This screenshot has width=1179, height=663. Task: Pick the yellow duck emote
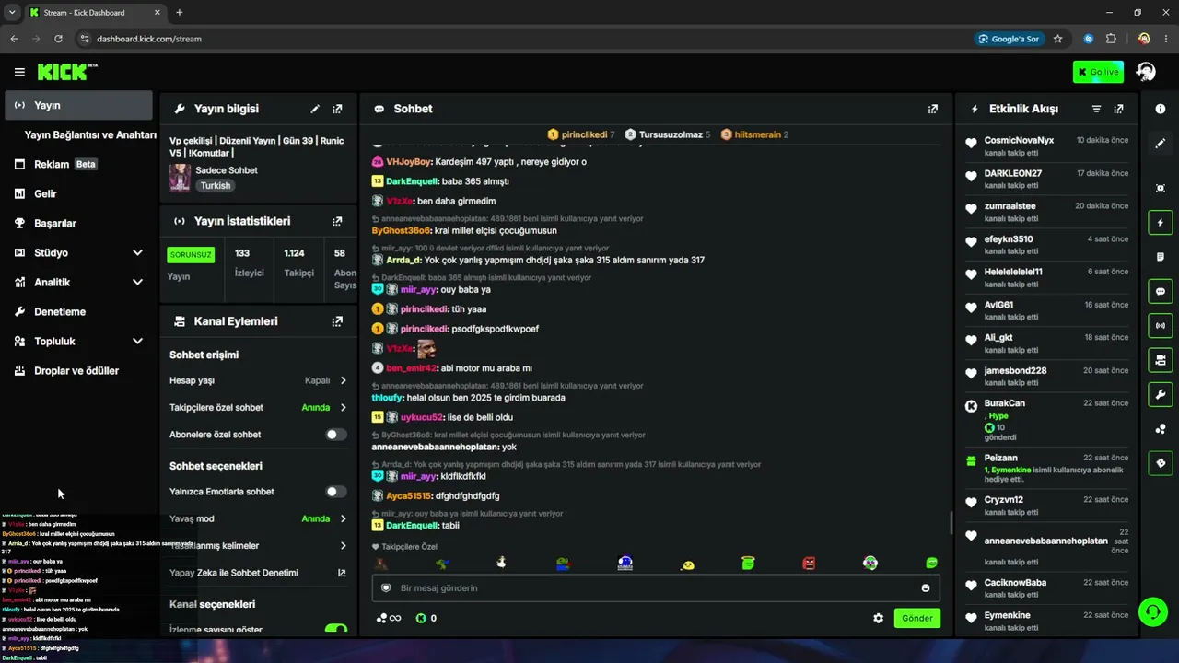(687, 564)
